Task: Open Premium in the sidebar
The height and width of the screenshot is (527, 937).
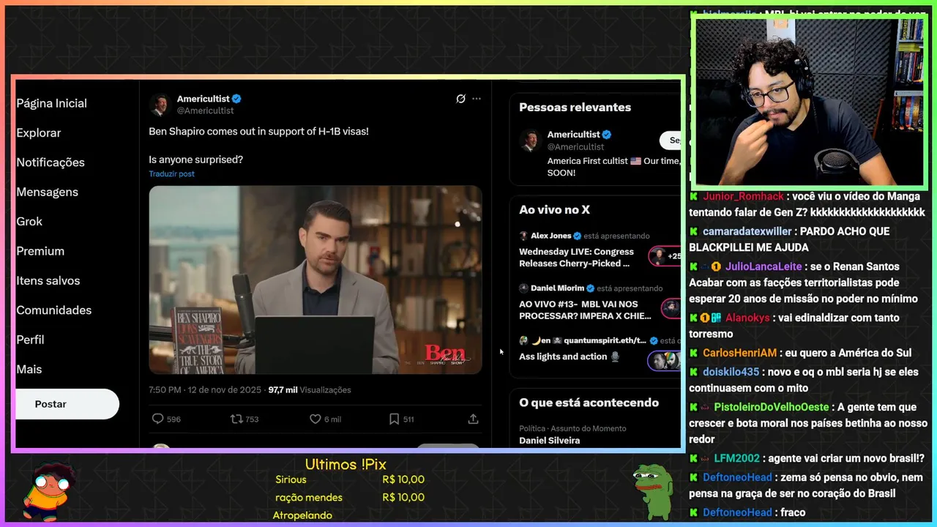Action: (x=40, y=251)
